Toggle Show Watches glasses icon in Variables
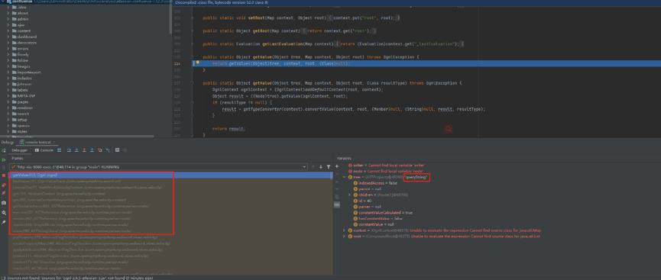The width and height of the screenshot is (661, 280). (x=336, y=204)
